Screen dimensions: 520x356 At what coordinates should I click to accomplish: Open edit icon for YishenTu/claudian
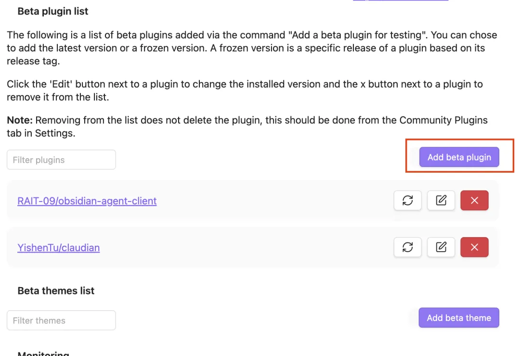click(x=441, y=247)
